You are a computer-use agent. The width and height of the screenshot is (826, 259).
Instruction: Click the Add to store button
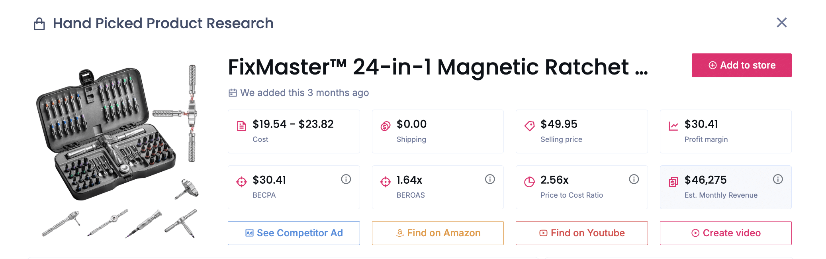point(741,65)
